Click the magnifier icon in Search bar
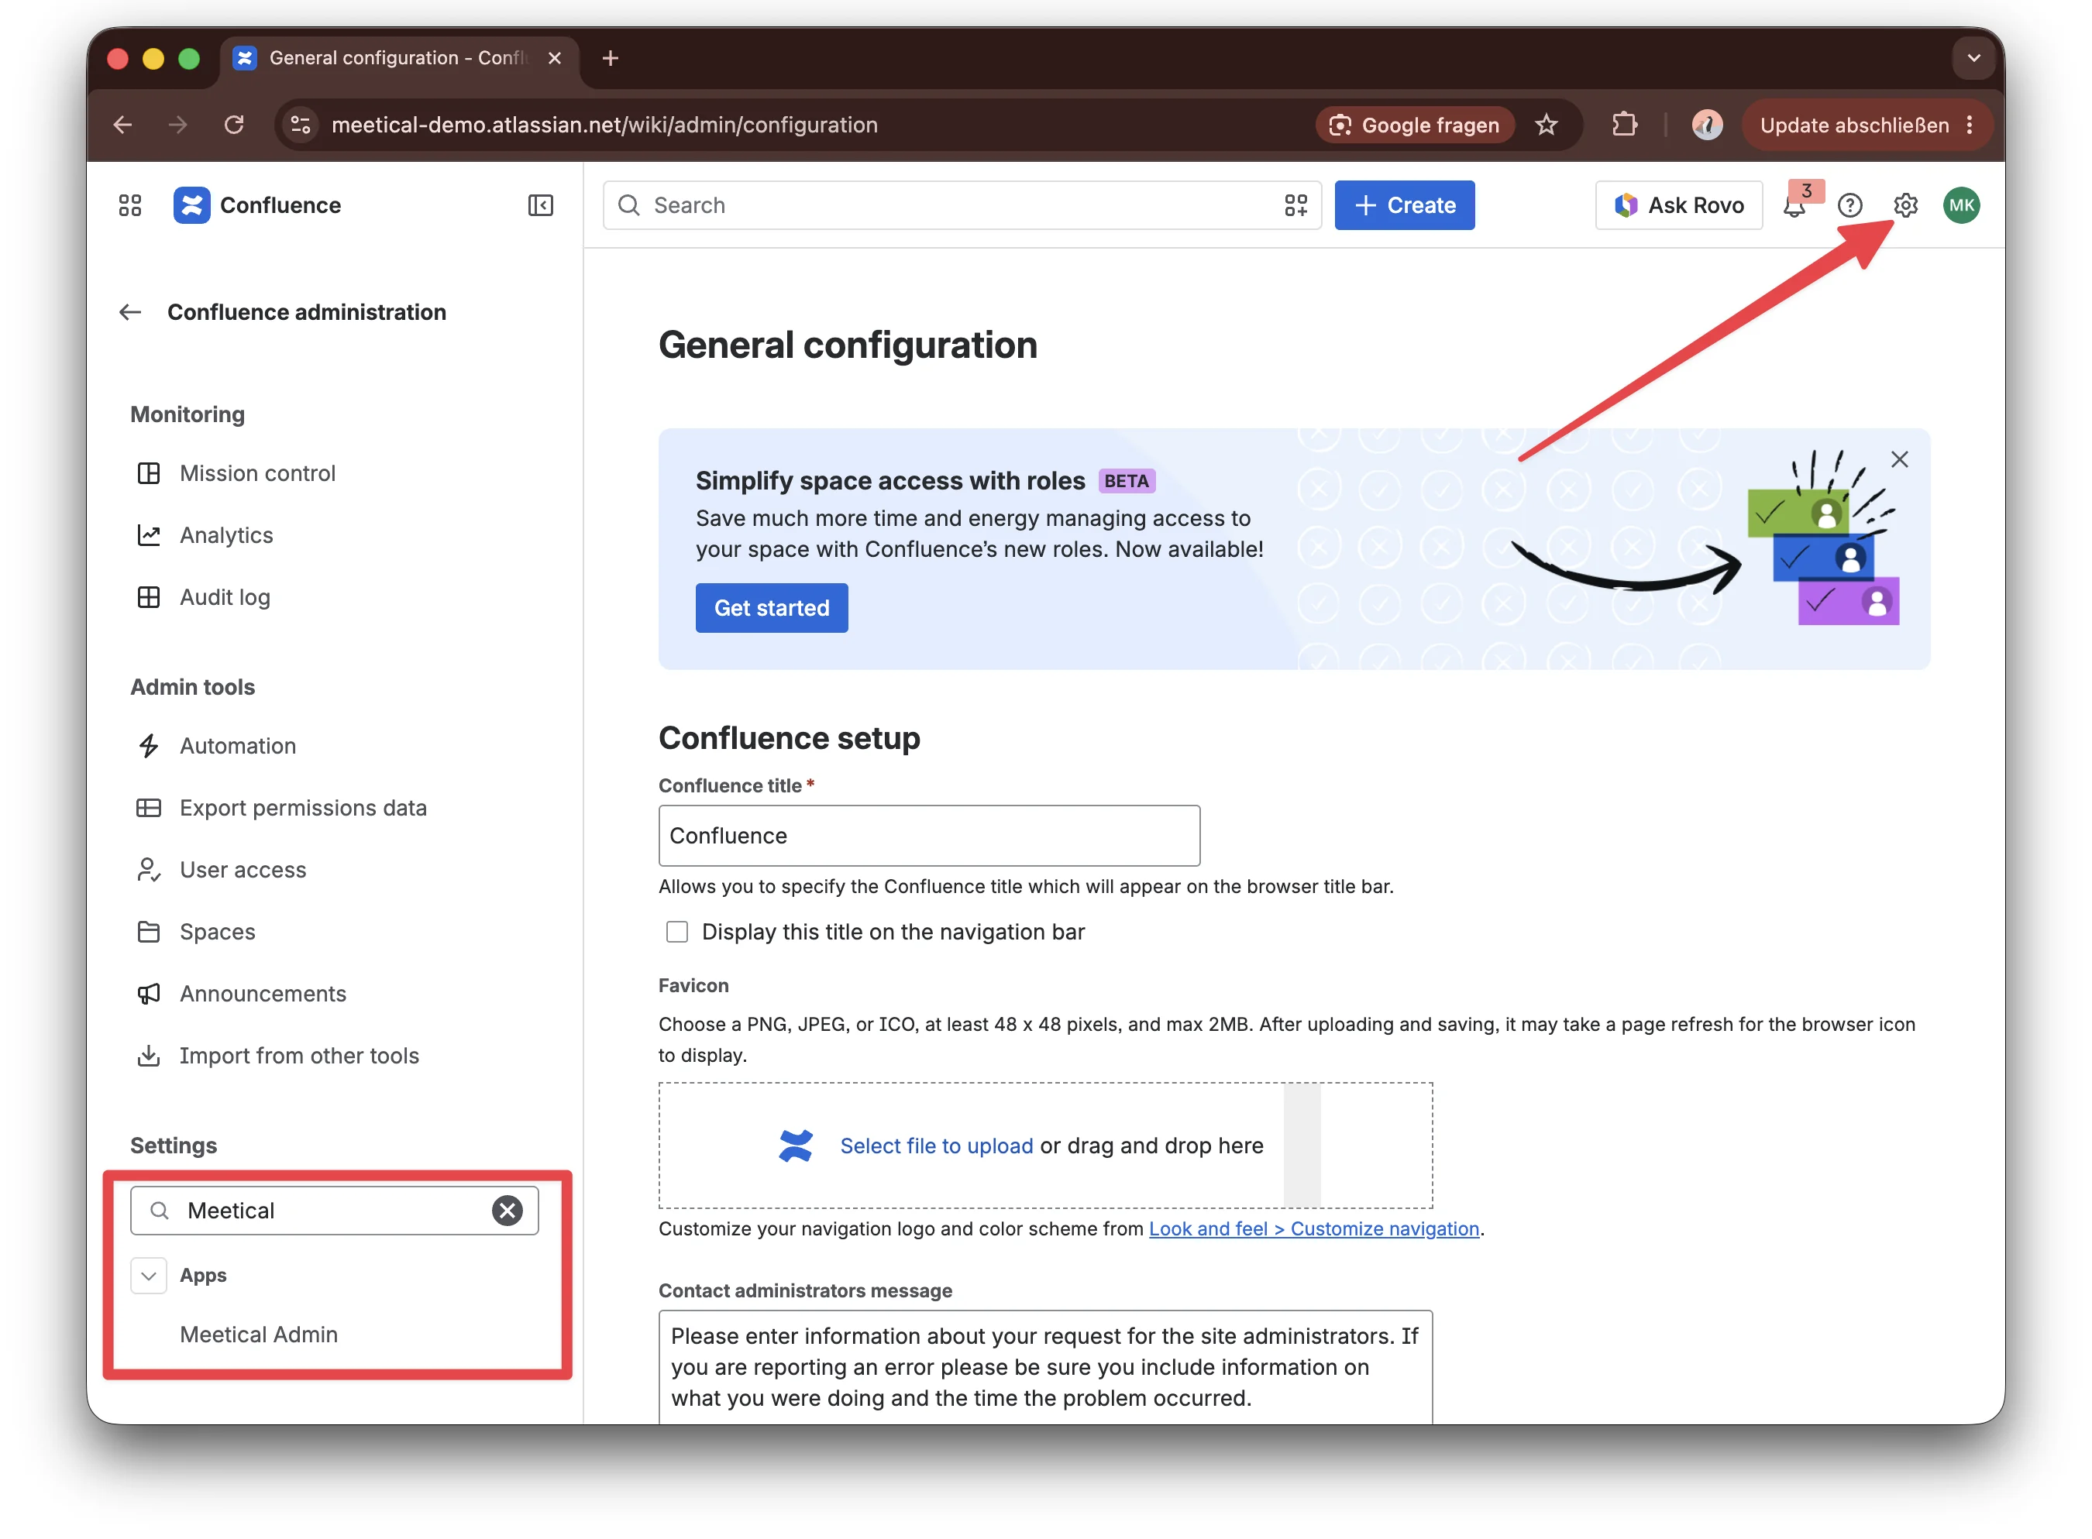The height and width of the screenshot is (1539, 2092). [x=629, y=205]
